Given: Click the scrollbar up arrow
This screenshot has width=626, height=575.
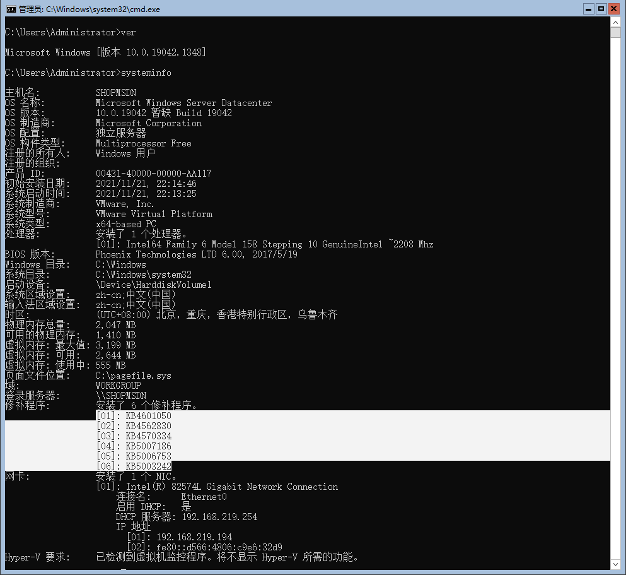Looking at the screenshot, I should (615, 22).
